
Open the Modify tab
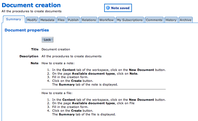32,20
